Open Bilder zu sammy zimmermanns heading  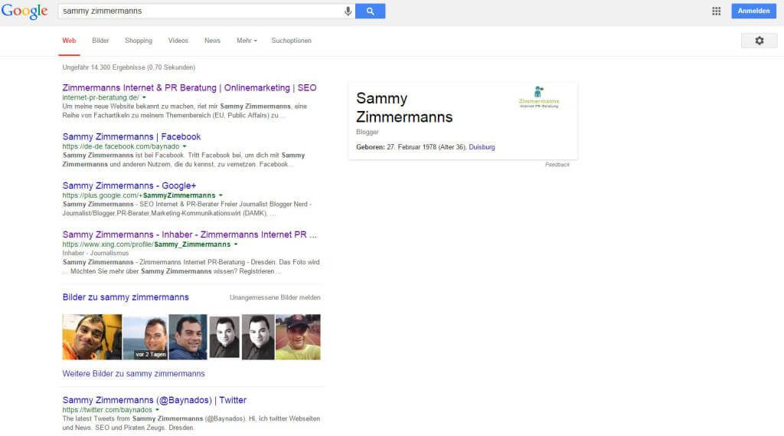click(126, 297)
